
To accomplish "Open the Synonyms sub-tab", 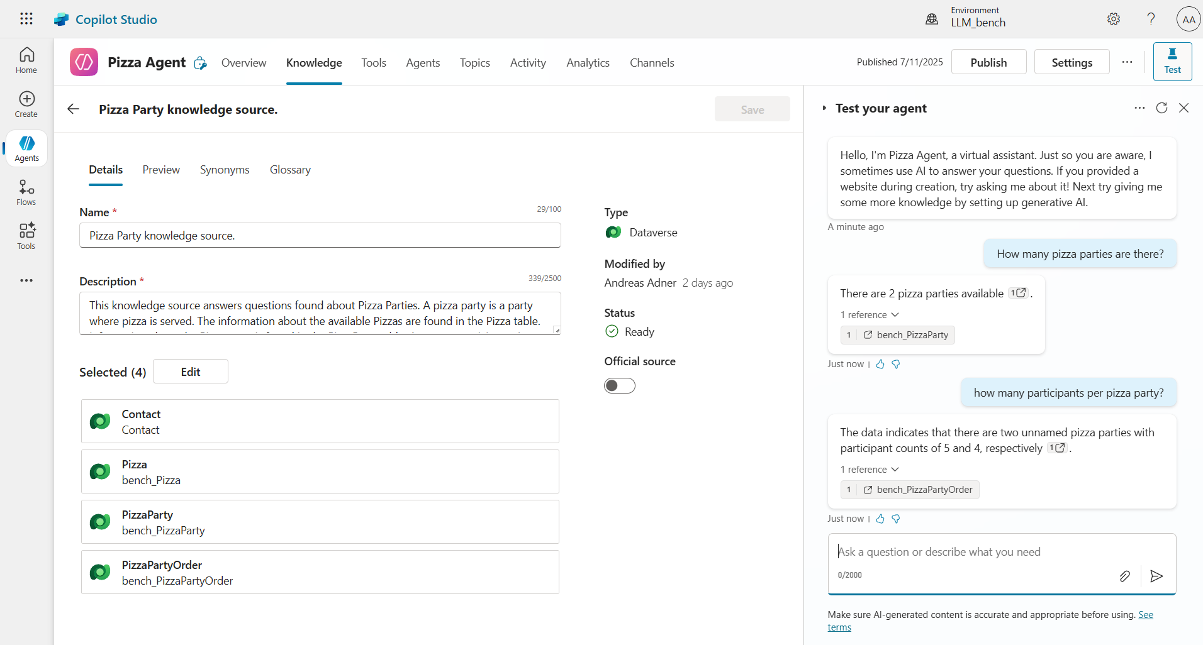I will (x=225, y=170).
